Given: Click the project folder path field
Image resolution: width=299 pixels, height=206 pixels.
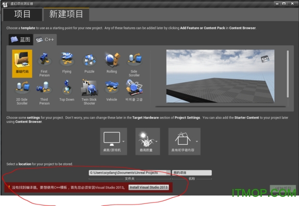Looking at the screenshot, I should [x=127, y=173].
